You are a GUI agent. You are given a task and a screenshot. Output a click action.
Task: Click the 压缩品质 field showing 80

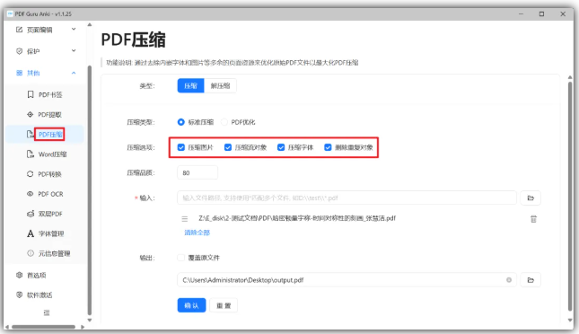(x=197, y=172)
